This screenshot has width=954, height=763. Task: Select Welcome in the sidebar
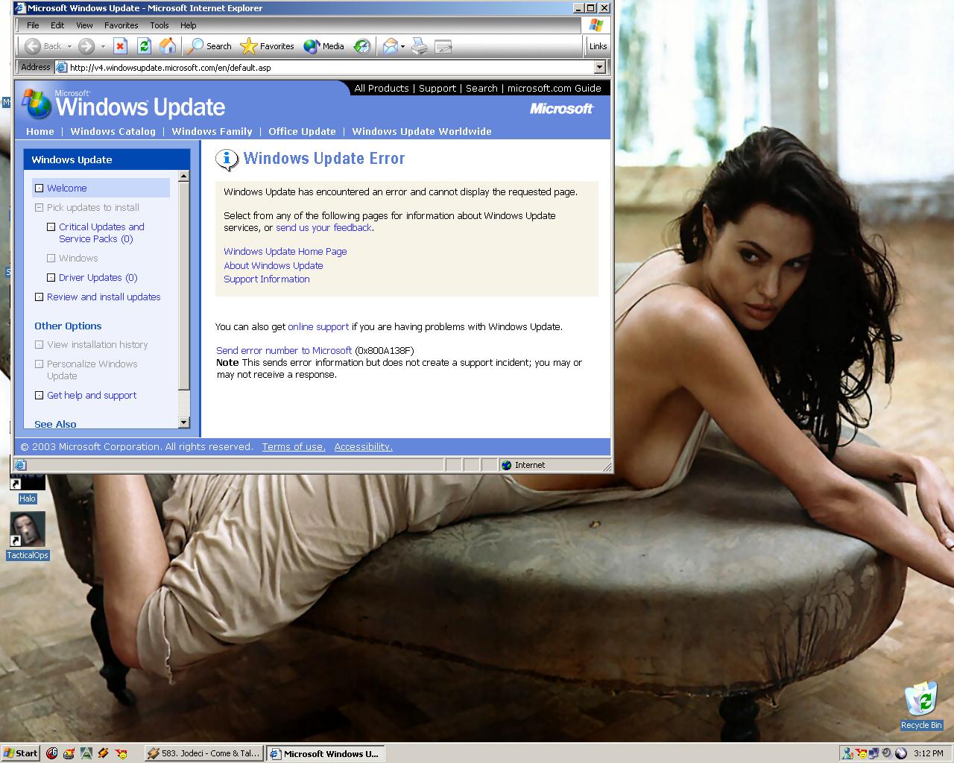point(67,188)
